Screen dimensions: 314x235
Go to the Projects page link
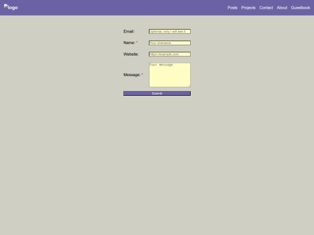pos(248,8)
